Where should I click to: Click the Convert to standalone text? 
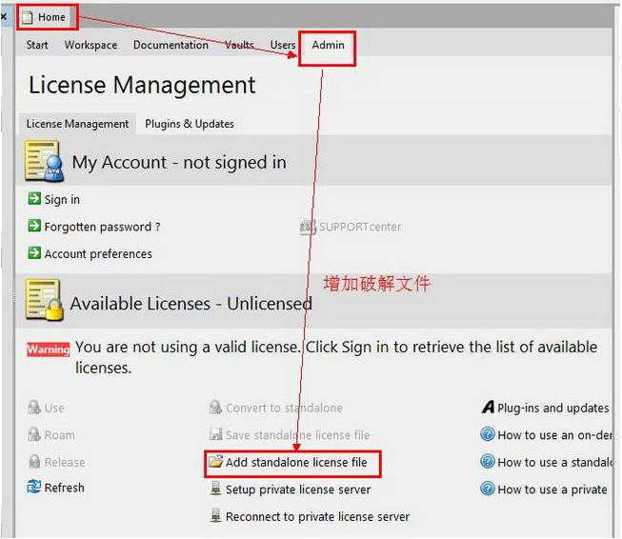tap(284, 408)
